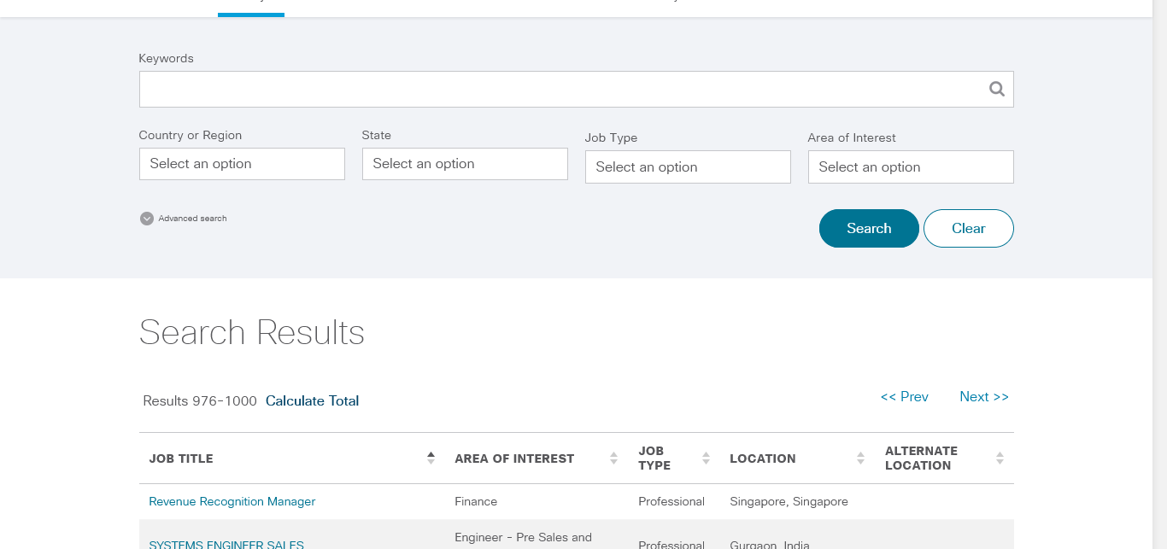Screen dimensions: 1167x549
Task: Go to the Next results page
Action: pos(983,397)
